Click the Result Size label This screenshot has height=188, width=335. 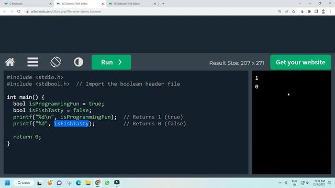(x=237, y=63)
